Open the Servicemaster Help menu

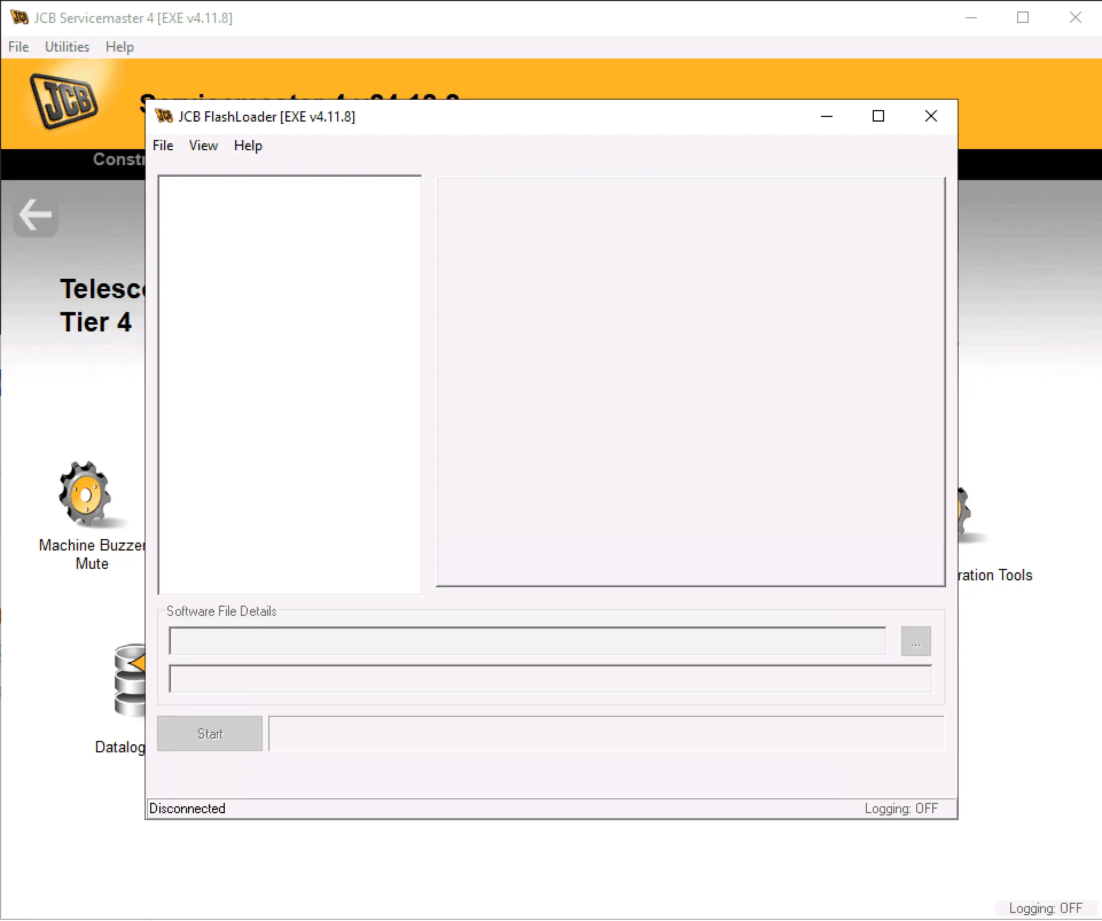pyautogui.click(x=120, y=47)
